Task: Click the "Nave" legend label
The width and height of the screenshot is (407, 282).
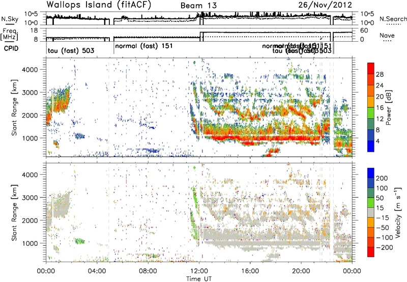Action: click(x=387, y=36)
